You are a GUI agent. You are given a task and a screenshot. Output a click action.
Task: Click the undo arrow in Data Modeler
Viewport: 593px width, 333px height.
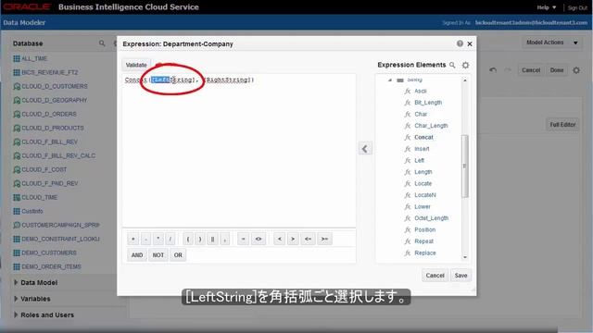tap(493, 70)
